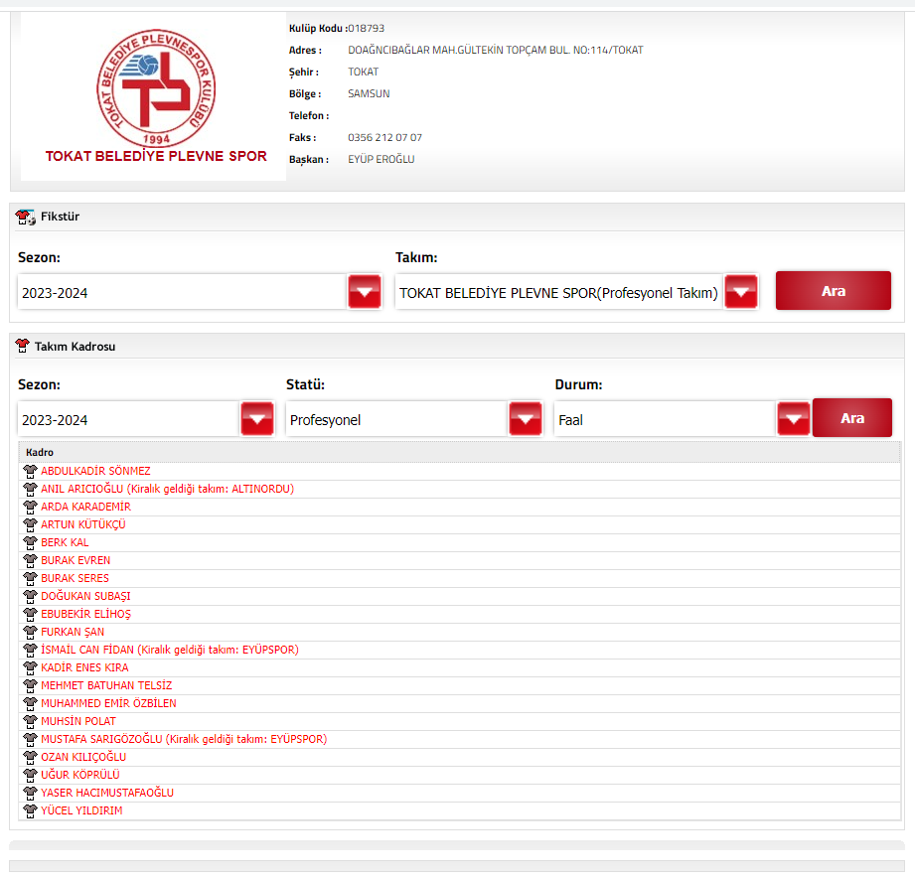
Task: Click jersey icon beside BURAK EVREN
Action: [x=31, y=560]
